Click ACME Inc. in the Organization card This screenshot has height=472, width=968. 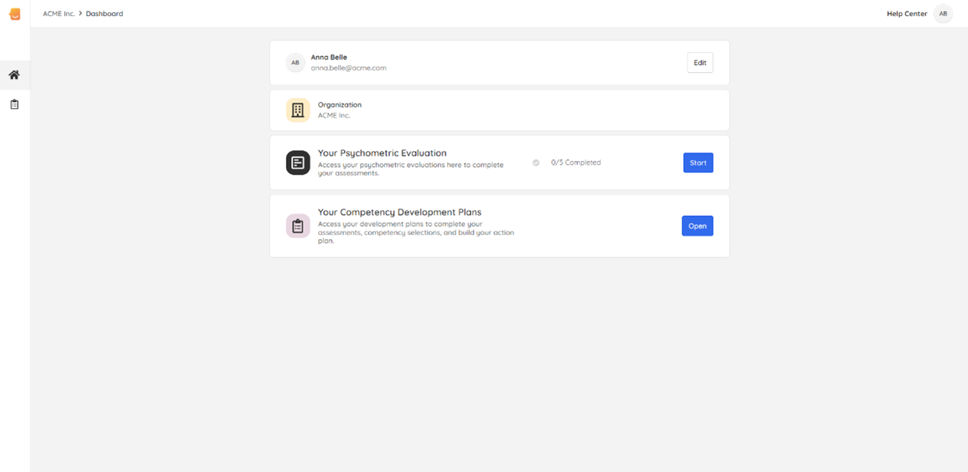(334, 116)
